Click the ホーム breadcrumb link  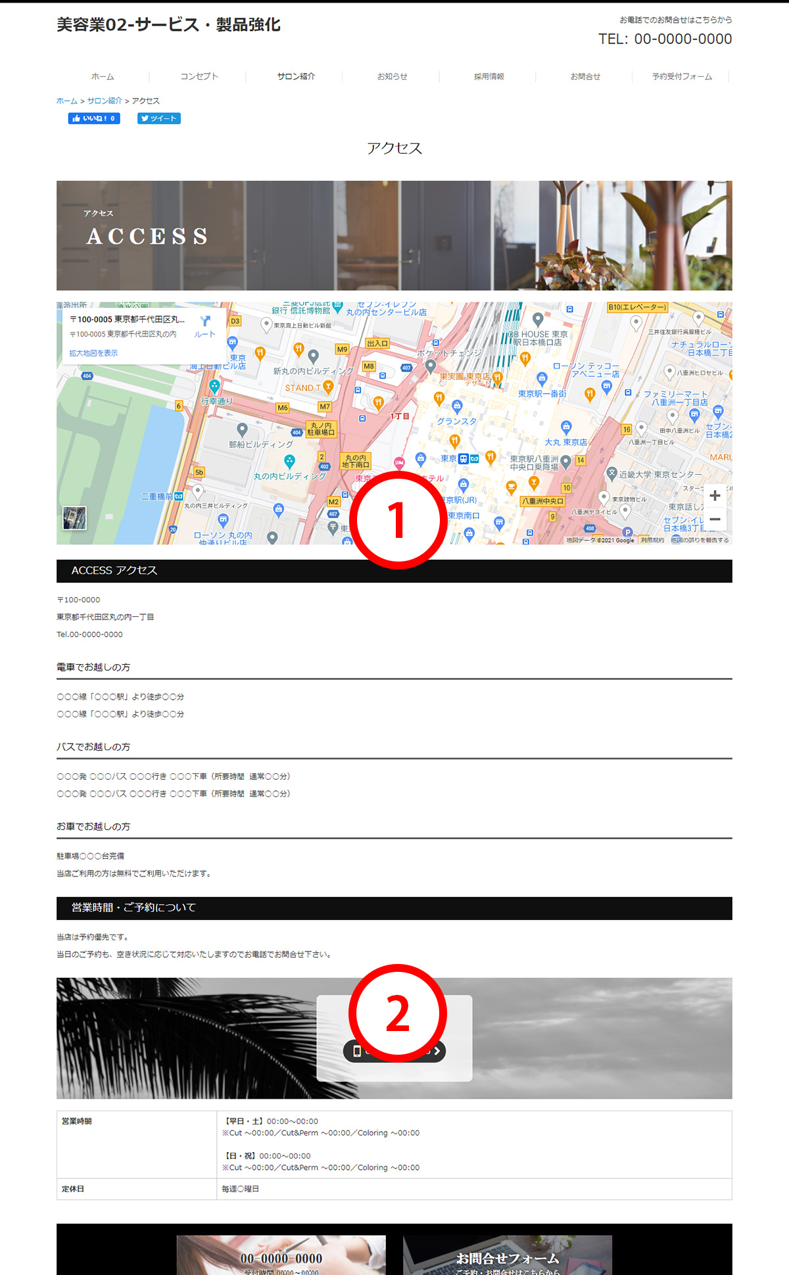[67, 101]
